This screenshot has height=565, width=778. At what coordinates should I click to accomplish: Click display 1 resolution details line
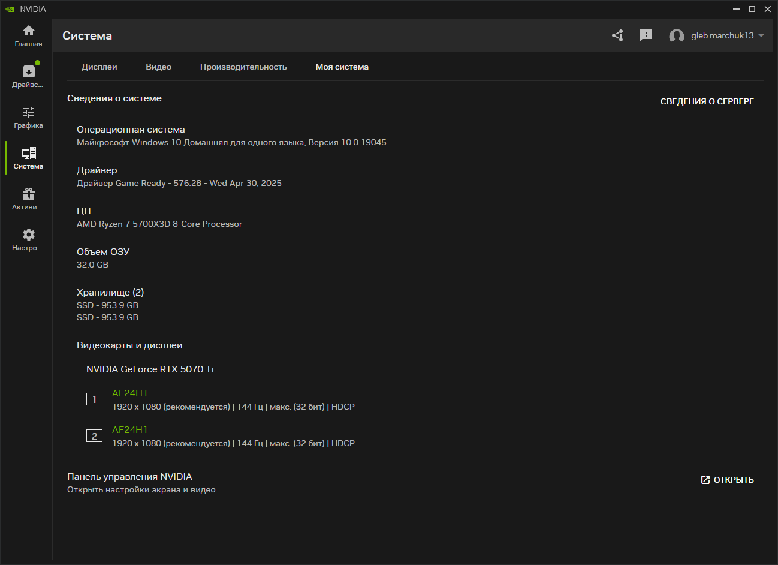click(234, 407)
